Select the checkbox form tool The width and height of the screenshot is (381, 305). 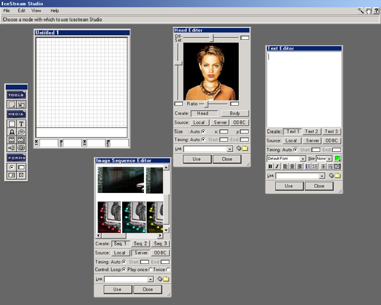point(21,175)
